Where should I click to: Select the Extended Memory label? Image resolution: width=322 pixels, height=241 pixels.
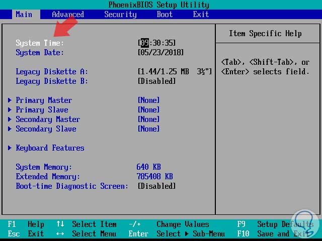tap(48, 177)
